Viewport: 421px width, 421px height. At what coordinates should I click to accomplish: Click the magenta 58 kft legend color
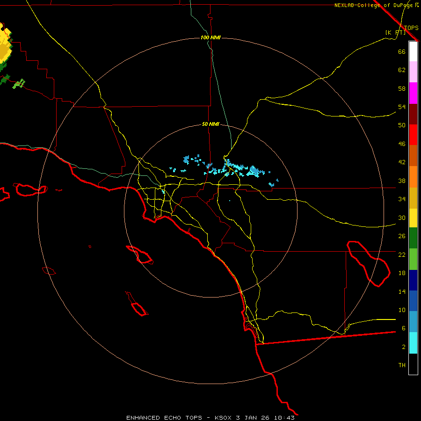413,93
